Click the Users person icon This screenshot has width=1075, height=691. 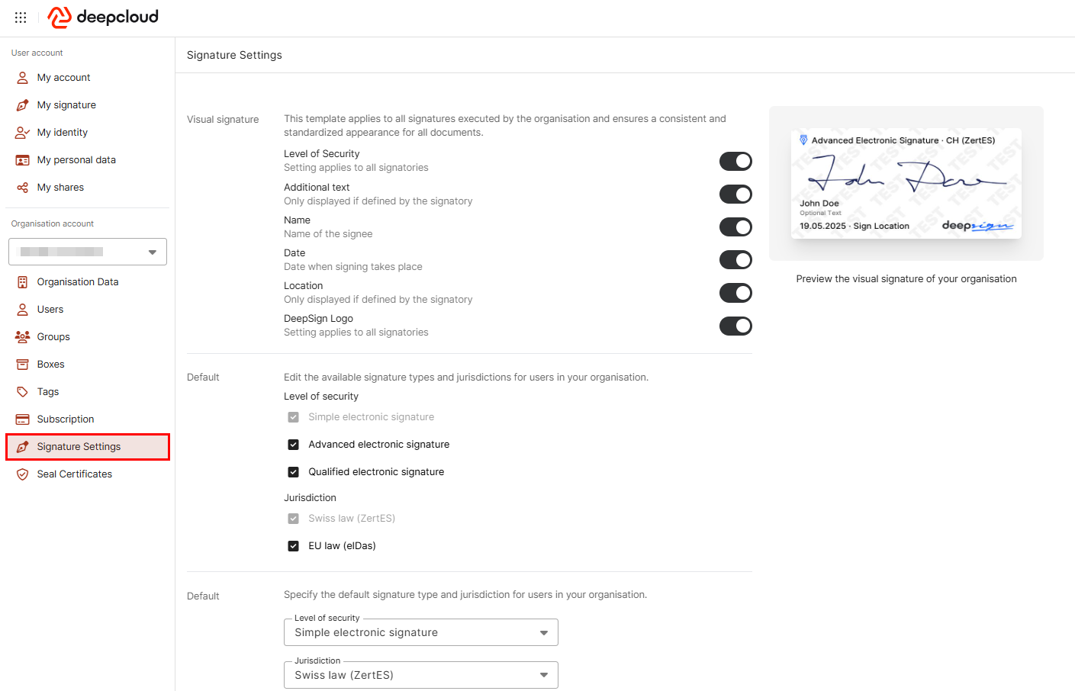click(23, 310)
